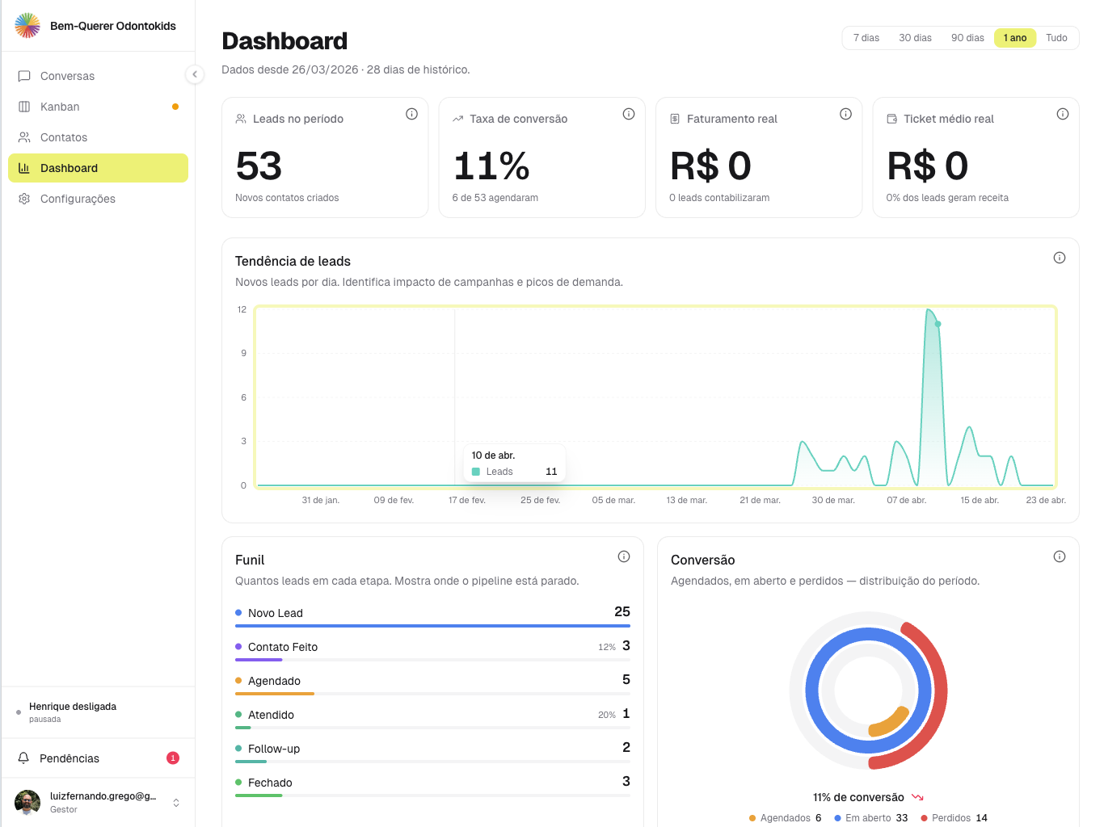Click info icon on Ticket médio real card
This screenshot has height=827, width=1104.
click(x=1062, y=114)
